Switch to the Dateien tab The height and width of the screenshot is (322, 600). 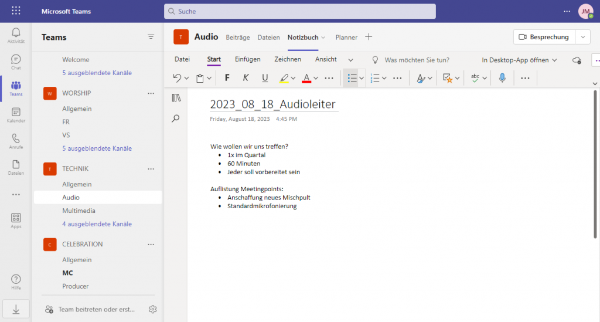[x=268, y=37]
